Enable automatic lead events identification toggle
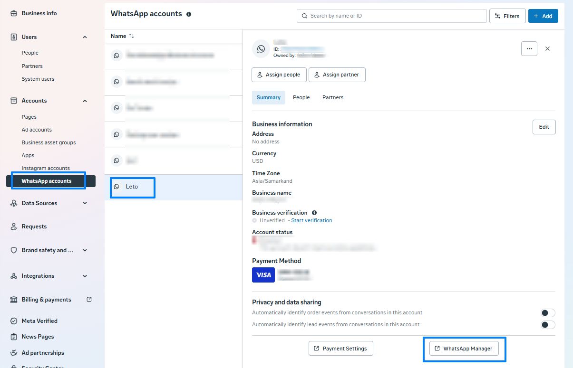 pos(548,325)
